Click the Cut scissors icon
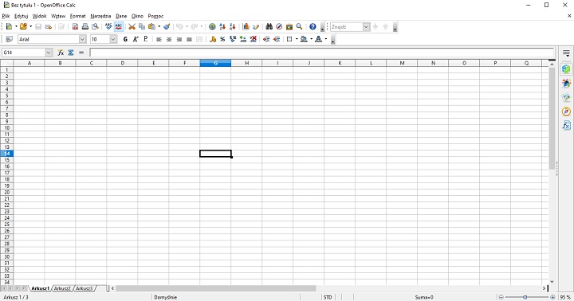574x301 pixels. coord(132,27)
